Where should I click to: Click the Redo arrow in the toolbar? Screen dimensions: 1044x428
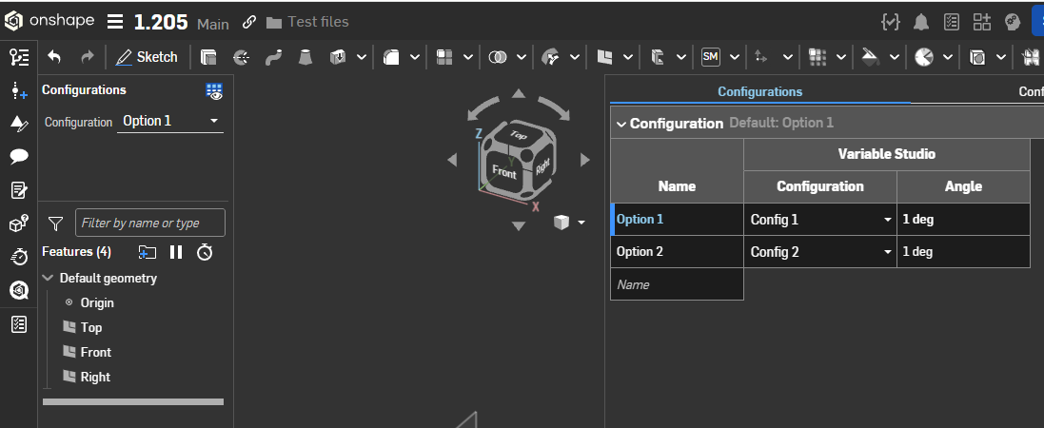88,57
